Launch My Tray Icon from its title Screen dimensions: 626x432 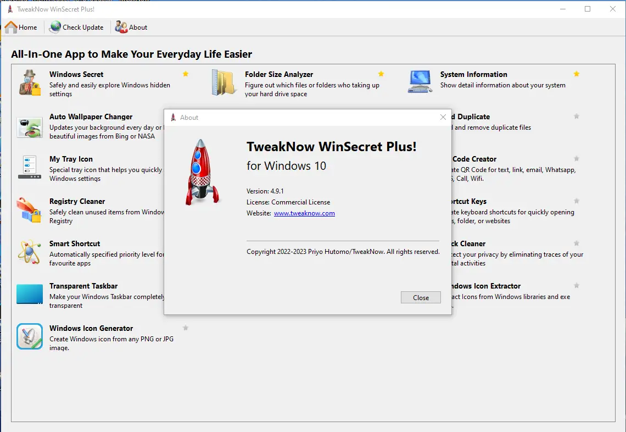(71, 159)
